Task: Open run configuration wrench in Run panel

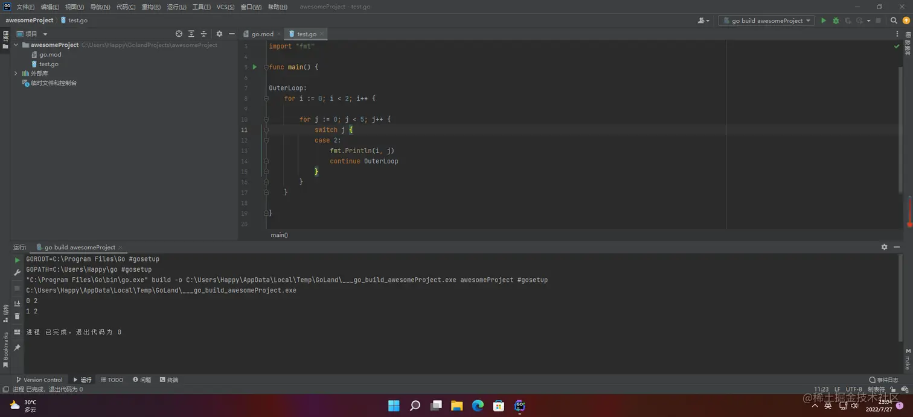Action: [x=17, y=272]
